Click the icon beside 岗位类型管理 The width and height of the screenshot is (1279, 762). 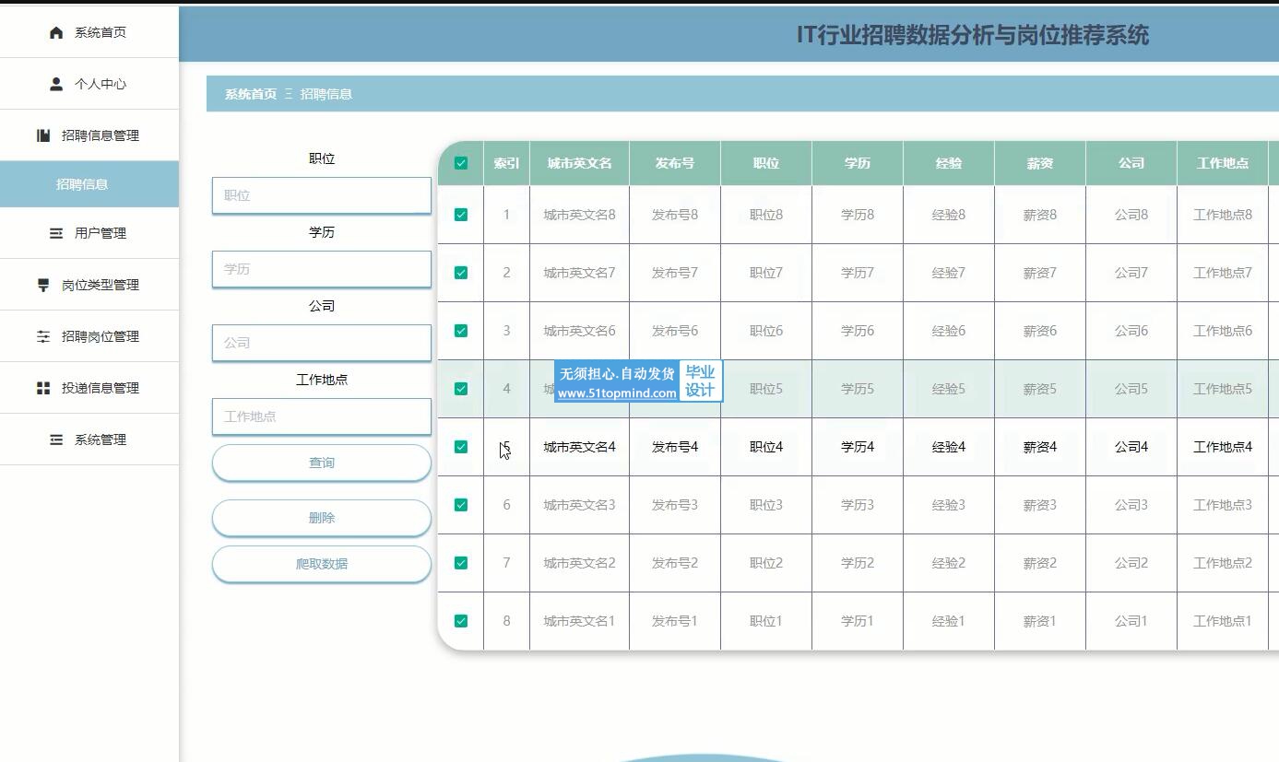(x=43, y=285)
